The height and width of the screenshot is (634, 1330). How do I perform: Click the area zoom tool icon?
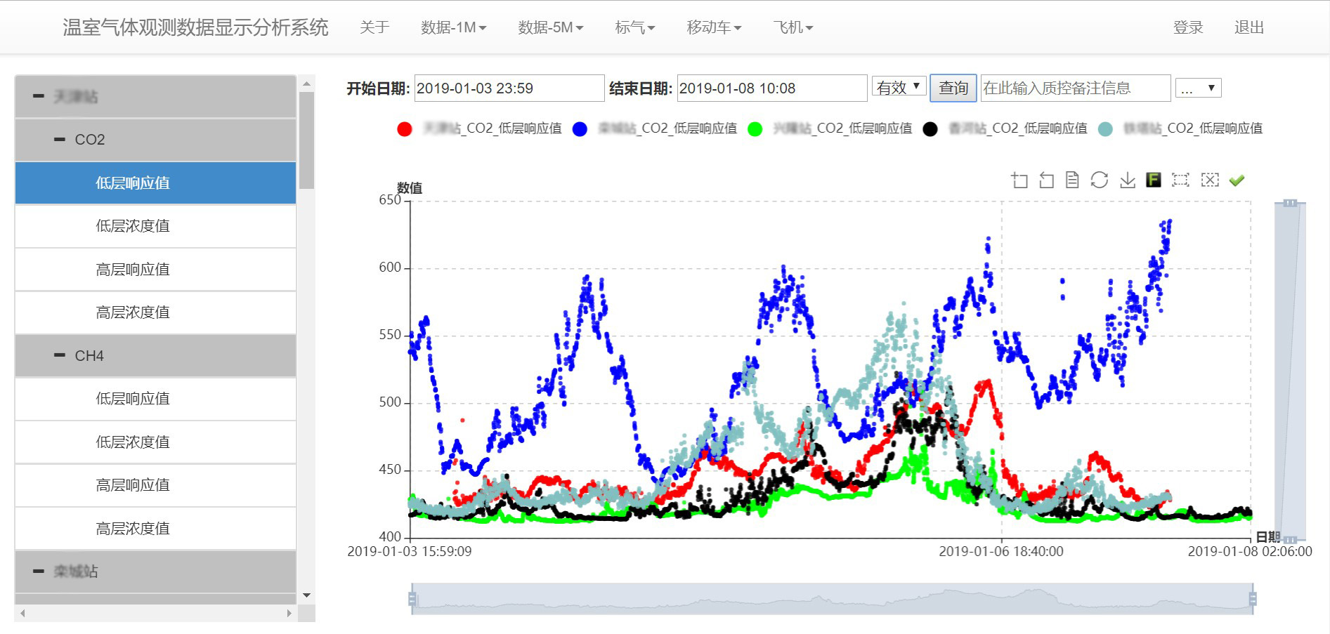1019,180
